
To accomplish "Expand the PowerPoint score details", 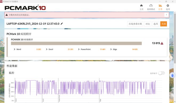I will pos(79,49).
